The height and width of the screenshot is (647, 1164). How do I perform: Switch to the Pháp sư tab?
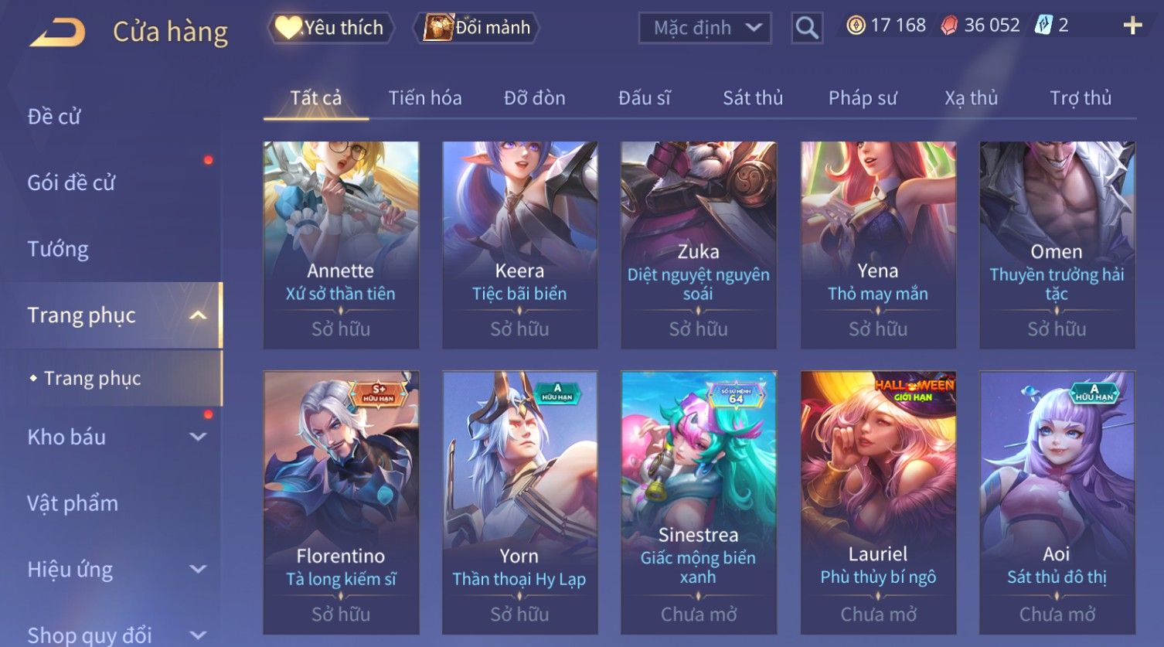point(863,98)
